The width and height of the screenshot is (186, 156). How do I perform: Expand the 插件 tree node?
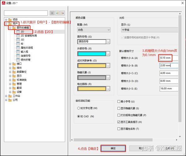tap(10, 68)
